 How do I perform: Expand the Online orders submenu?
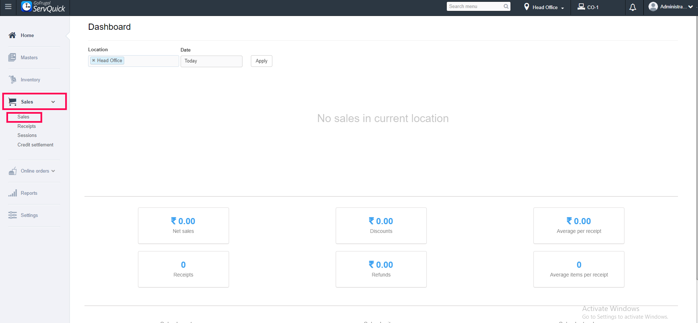click(53, 171)
